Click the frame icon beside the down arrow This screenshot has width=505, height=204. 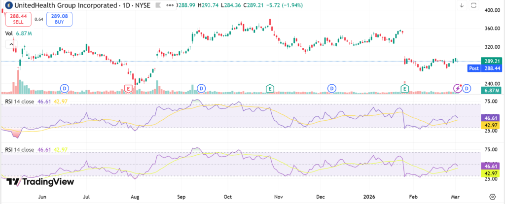tap(474, 5)
